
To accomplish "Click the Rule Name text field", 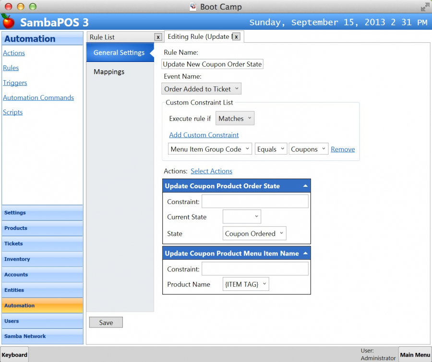I will coord(213,64).
